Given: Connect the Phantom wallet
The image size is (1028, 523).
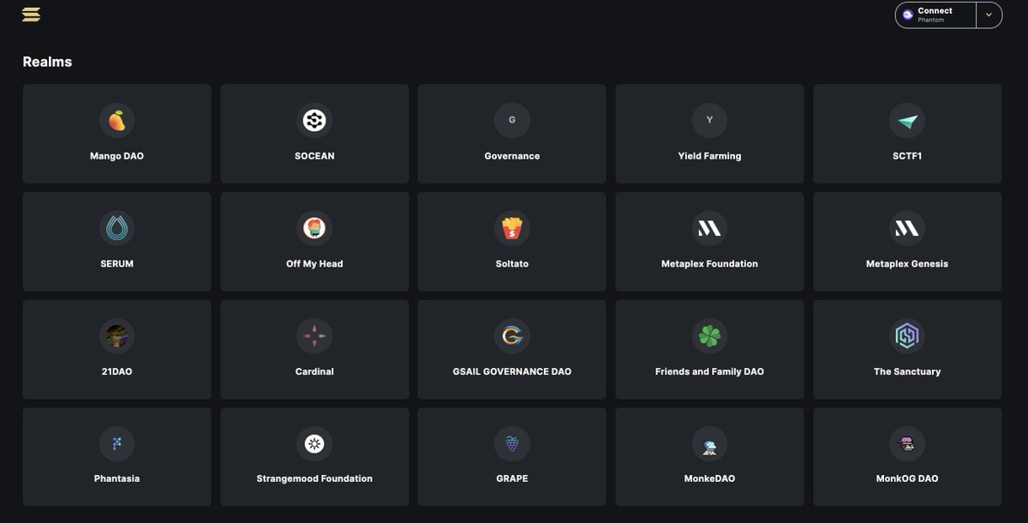Looking at the screenshot, I should 935,15.
